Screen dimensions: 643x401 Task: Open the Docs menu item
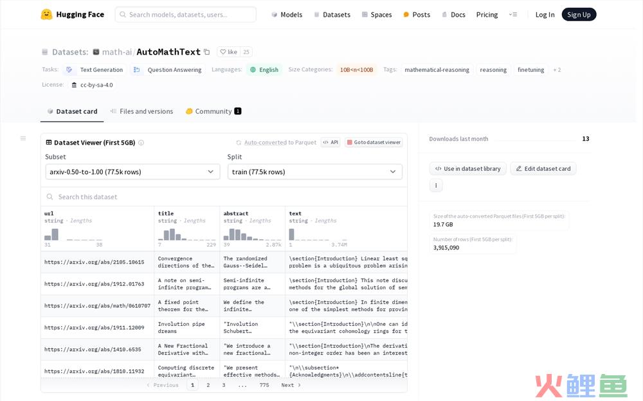pyautogui.click(x=453, y=14)
